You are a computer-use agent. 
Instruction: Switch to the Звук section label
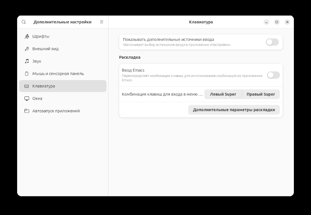coord(37,61)
